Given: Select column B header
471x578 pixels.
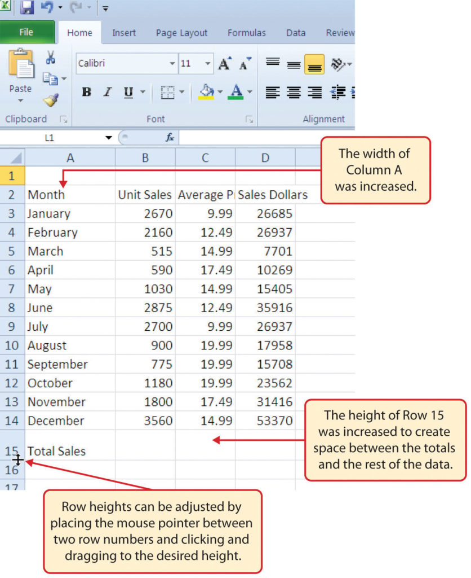Looking at the screenshot, I should click(x=145, y=158).
